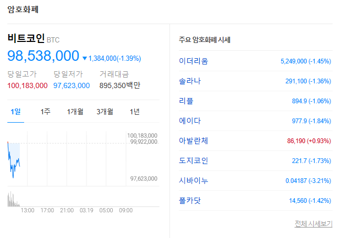Click the 암호화폐 section heading
341x238 pixels.
click(x=23, y=9)
